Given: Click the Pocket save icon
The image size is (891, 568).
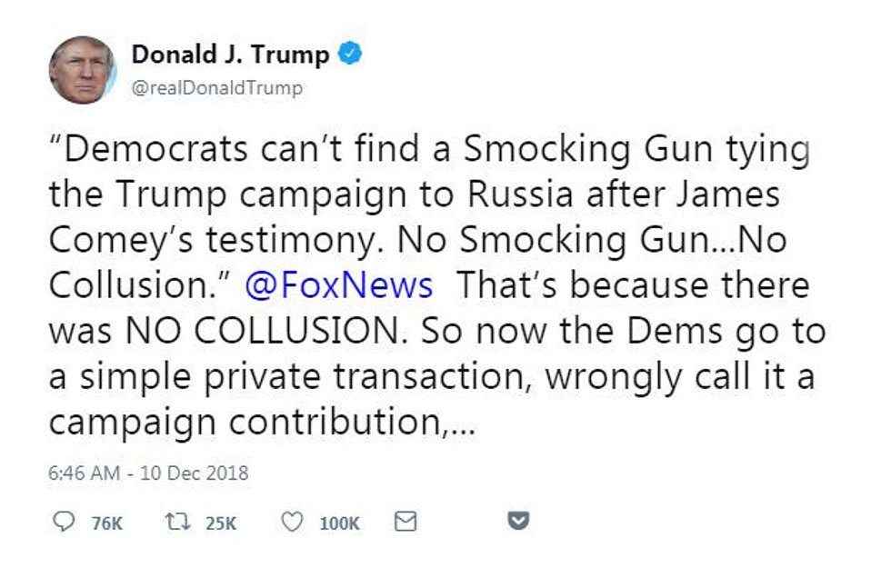Looking at the screenshot, I should tap(518, 522).
